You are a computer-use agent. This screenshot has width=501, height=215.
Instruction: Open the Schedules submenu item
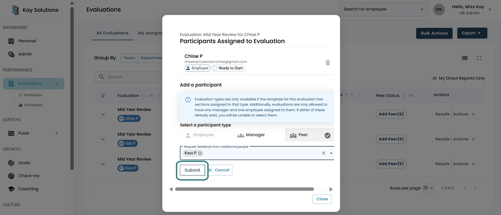[x=33, y=95]
